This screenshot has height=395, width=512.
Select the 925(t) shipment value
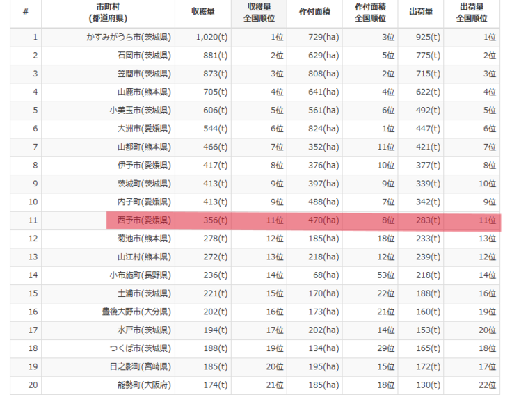coord(426,36)
